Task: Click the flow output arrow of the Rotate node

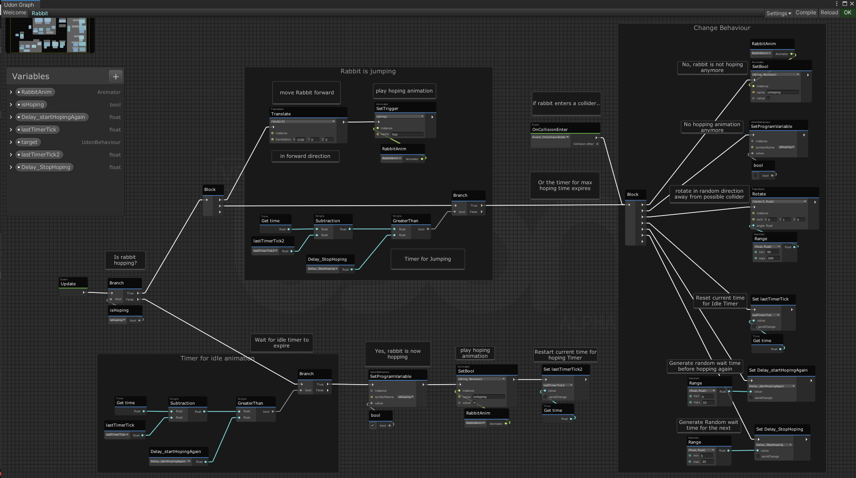Action: pyautogui.click(x=815, y=202)
